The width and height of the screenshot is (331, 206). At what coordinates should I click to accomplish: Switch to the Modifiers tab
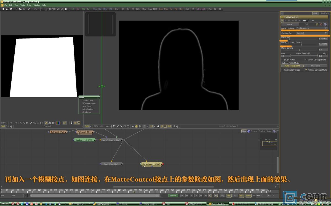pyautogui.click(x=325, y=13)
